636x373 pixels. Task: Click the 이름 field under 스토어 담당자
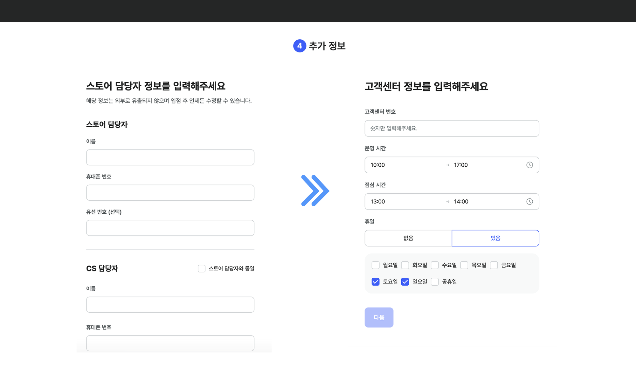pyautogui.click(x=170, y=157)
